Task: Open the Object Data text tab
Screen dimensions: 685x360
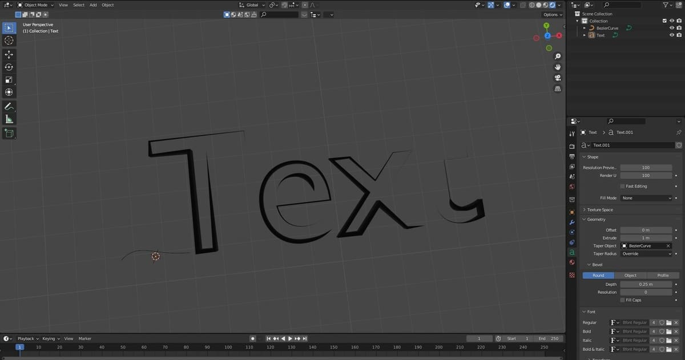Action: 572,252
